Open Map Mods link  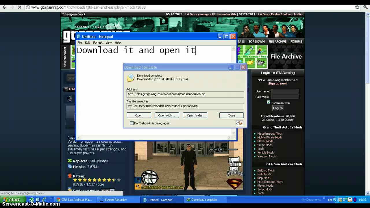[x=264, y=178]
